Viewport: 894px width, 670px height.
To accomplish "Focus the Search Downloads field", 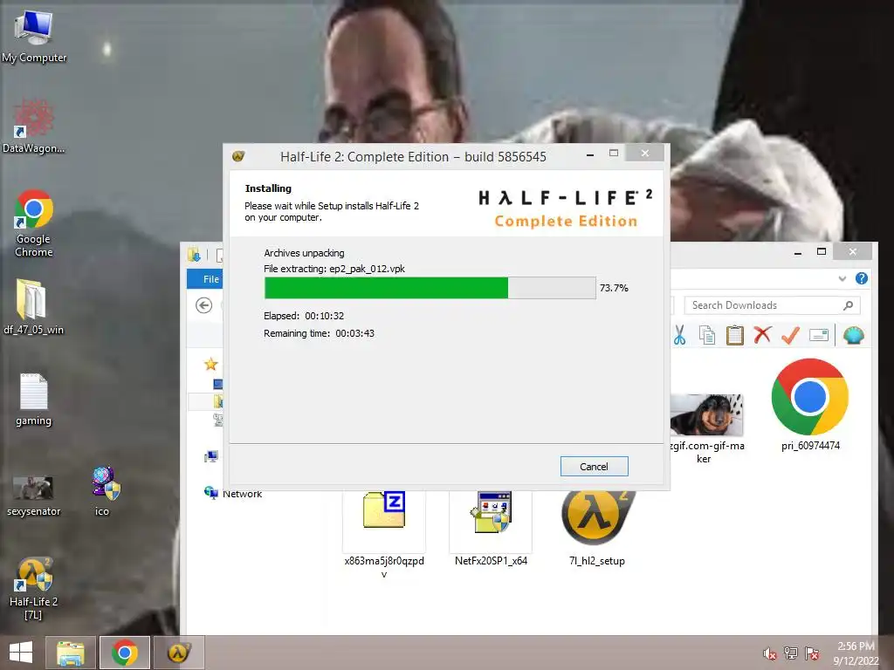I will [x=772, y=305].
